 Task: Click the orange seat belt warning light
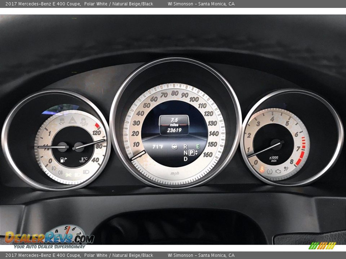pyautogui.click(x=262, y=169)
